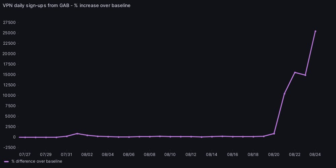Click the 12500 y-axis label
The image size is (336, 168).
[x=9, y=85]
